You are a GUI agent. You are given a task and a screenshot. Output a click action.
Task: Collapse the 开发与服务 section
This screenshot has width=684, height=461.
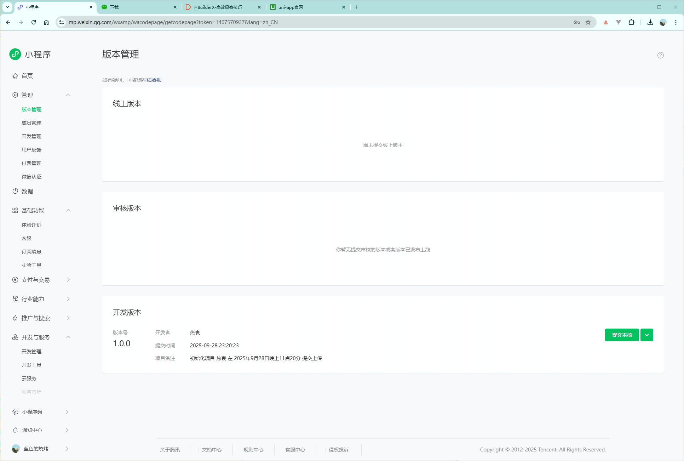click(x=68, y=337)
